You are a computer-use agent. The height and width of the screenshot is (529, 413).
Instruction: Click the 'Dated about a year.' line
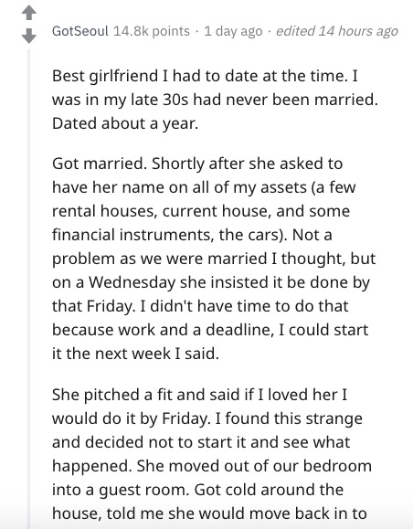pyautogui.click(x=125, y=123)
